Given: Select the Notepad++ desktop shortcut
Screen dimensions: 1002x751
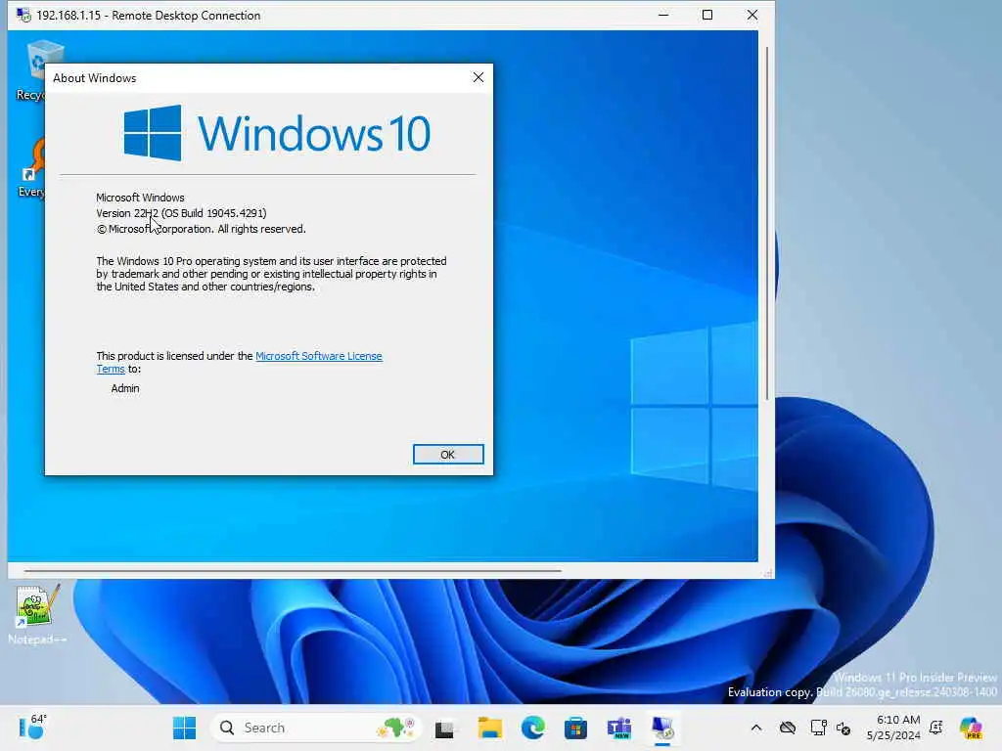Looking at the screenshot, I should pyautogui.click(x=38, y=614).
